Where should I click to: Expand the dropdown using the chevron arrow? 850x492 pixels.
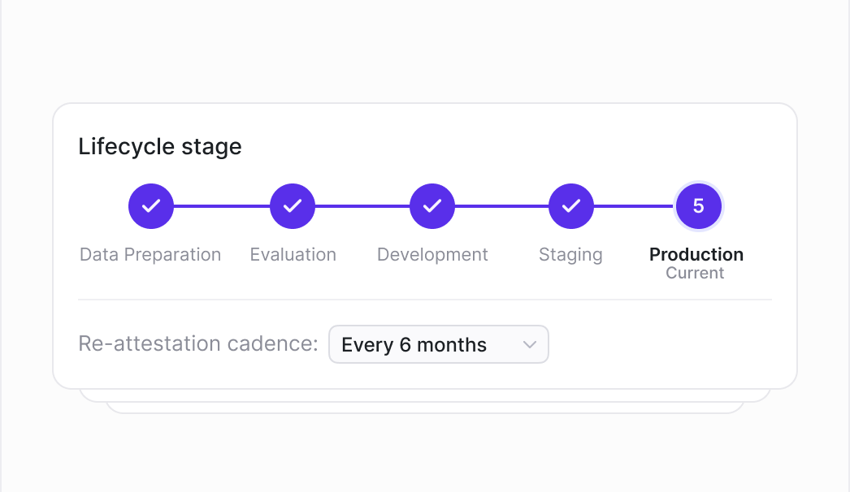tap(530, 344)
